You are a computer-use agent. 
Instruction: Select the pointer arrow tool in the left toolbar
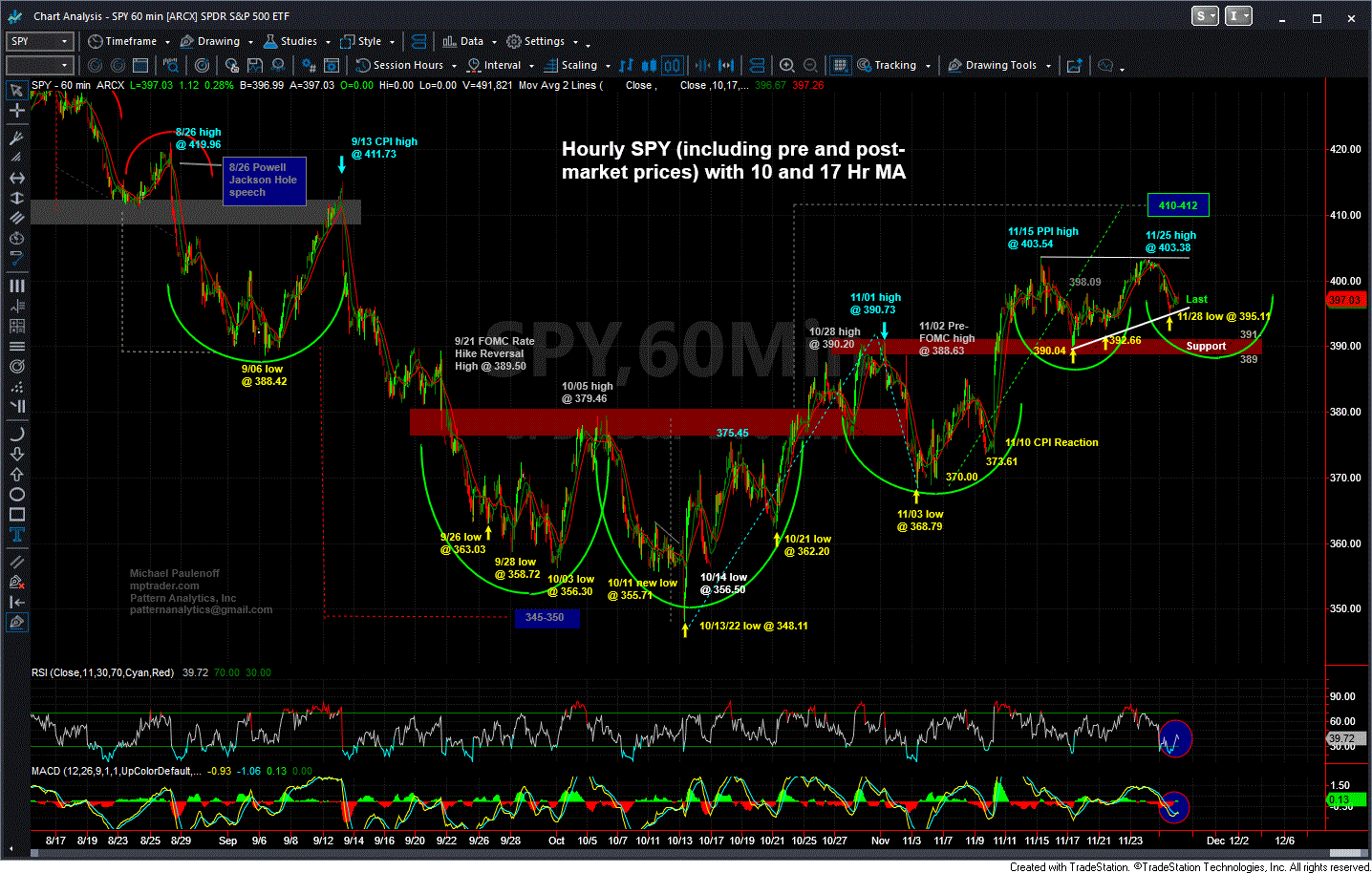pyautogui.click(x=16, y=90)
